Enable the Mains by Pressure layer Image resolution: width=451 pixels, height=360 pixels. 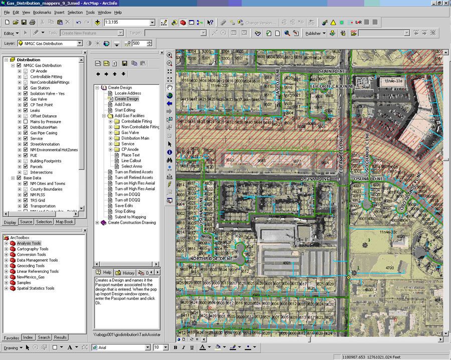coord(26,122)
